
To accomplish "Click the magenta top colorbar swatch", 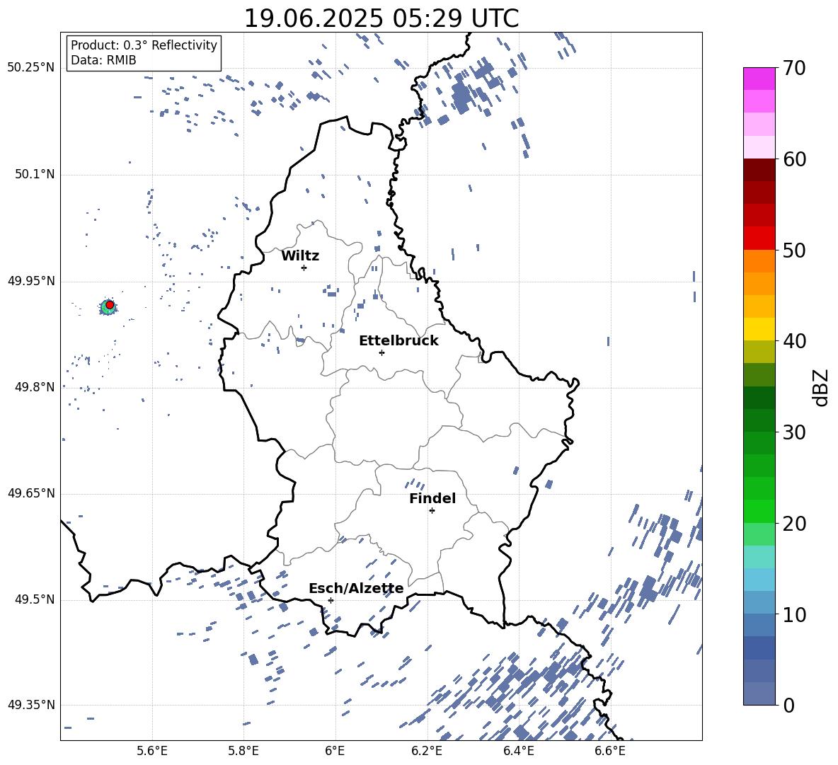I will (x=759, y=79).
